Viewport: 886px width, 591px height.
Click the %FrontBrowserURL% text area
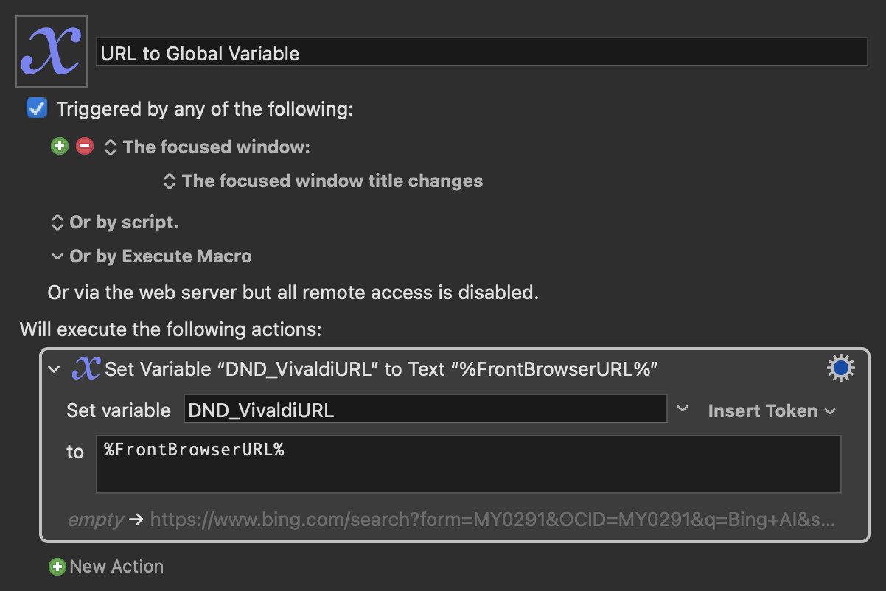coord(469,464)
